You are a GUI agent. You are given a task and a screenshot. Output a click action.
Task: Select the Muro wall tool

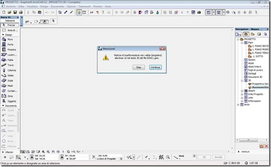(10, 40)
